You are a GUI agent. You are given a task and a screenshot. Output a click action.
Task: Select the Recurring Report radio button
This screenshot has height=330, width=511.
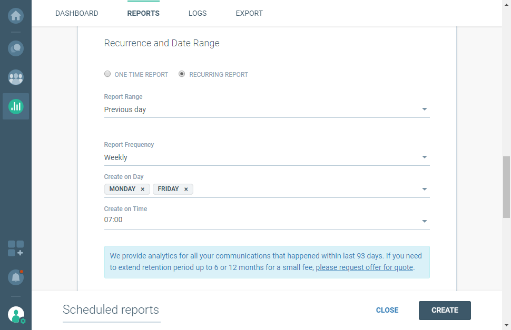[x=182, y=74]
